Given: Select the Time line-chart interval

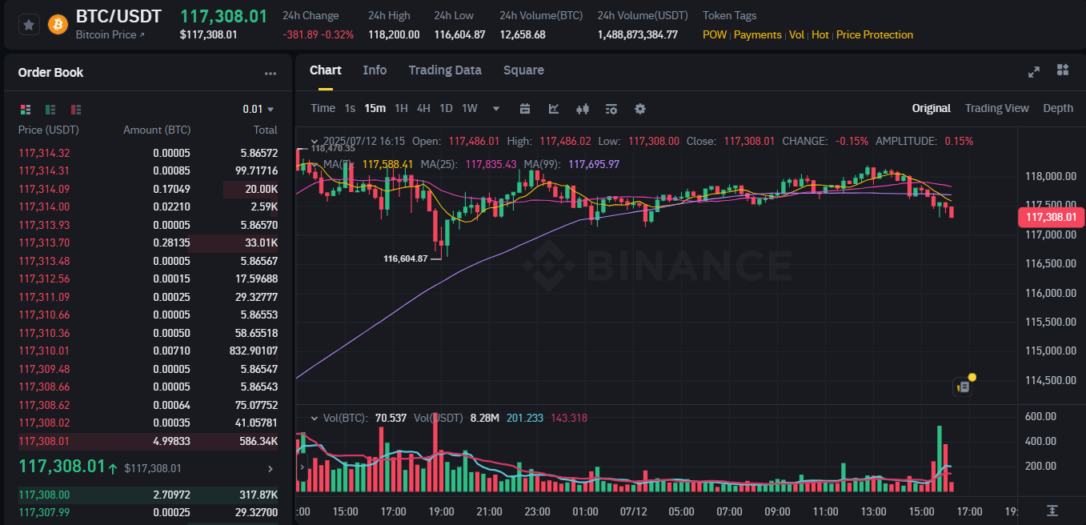Looking at the screenshot, I should click(323, 108).
